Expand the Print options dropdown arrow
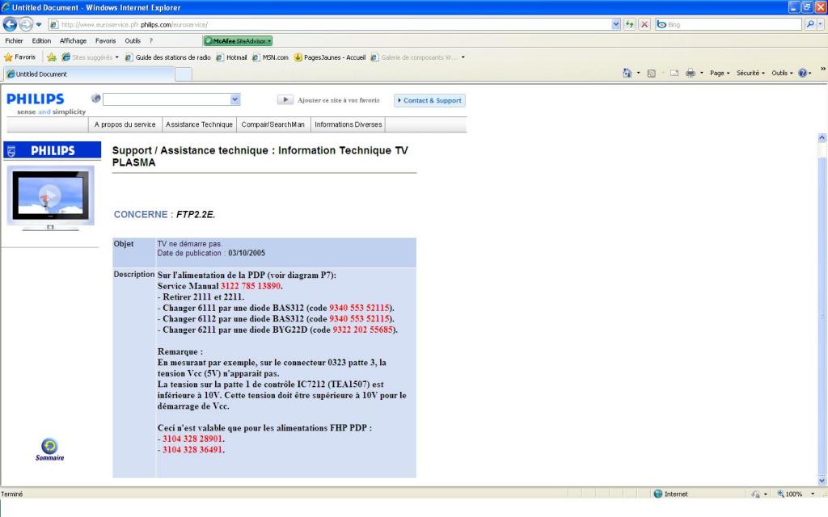 [x=701, y=73]
